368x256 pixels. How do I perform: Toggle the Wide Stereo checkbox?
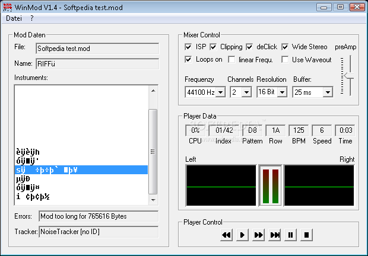coord(285,47)
